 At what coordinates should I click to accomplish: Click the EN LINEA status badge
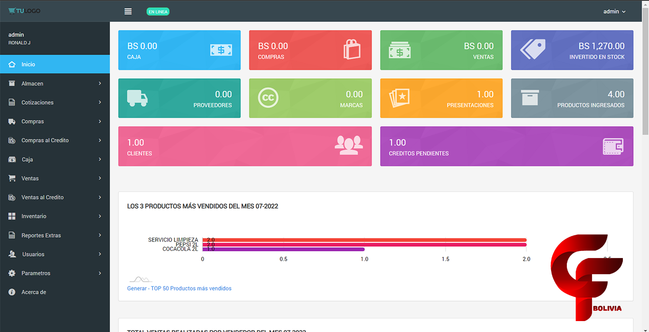coord(158,11)
